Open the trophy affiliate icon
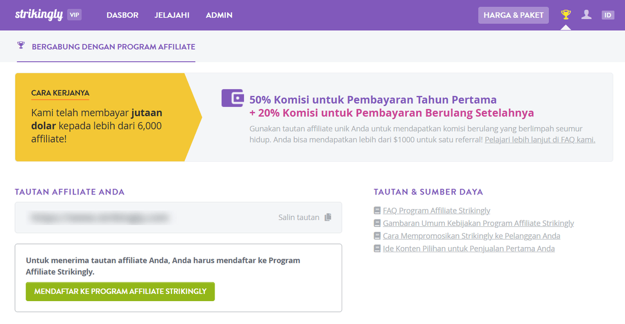 [x=566, y=15]
